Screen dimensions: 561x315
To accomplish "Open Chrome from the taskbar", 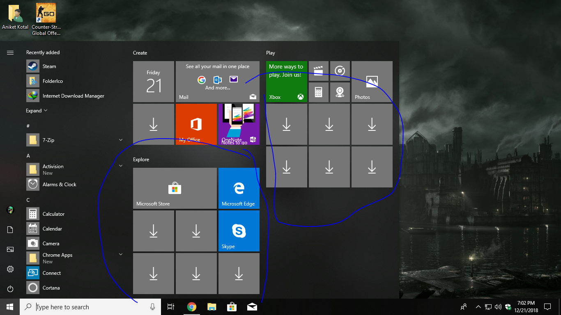I will [191, 307].
